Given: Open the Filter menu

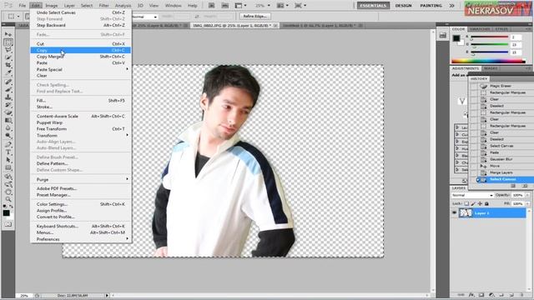Looking at the screenshot, I should 103,6.
